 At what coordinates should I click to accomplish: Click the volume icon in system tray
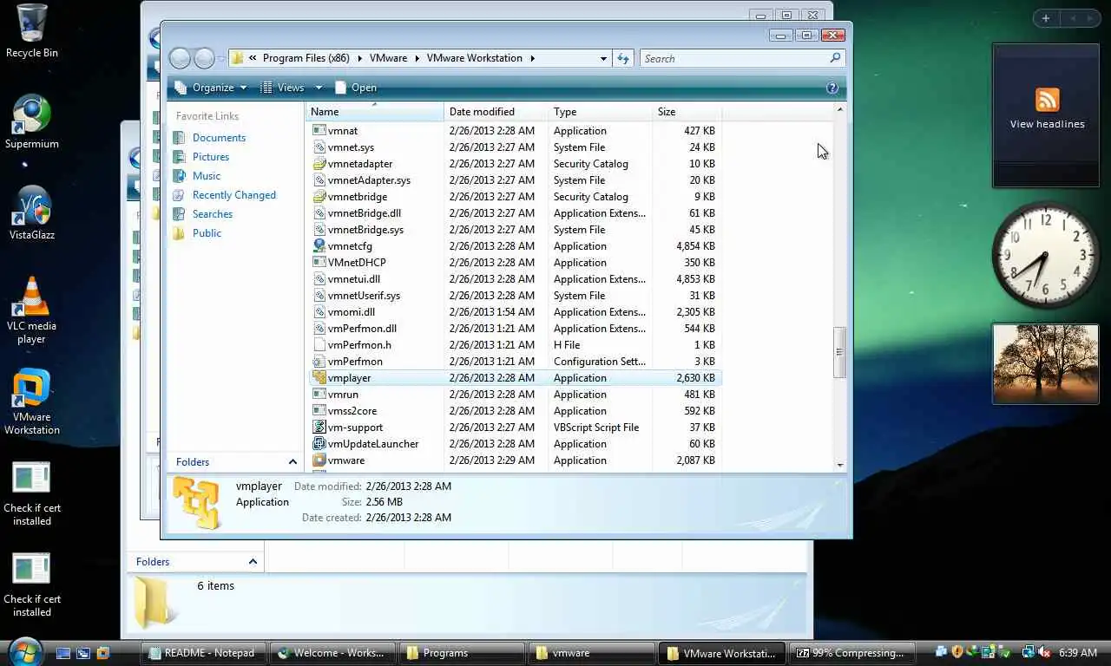point(1044,653)
